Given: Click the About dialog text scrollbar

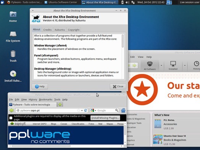Looking at the screenshot, I should (x=123, y=41).
